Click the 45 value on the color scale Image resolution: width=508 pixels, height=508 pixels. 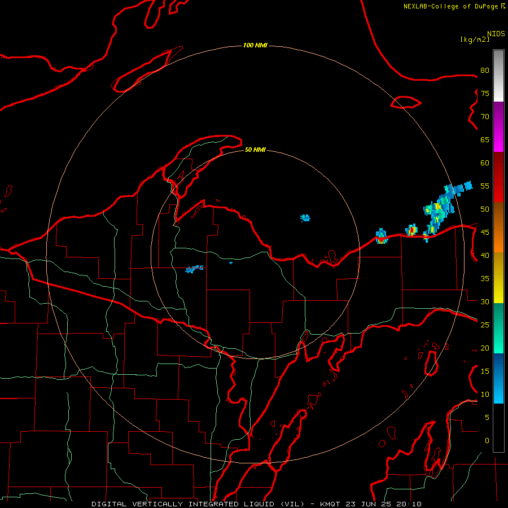pyautogui.click(x=485, y=233)
